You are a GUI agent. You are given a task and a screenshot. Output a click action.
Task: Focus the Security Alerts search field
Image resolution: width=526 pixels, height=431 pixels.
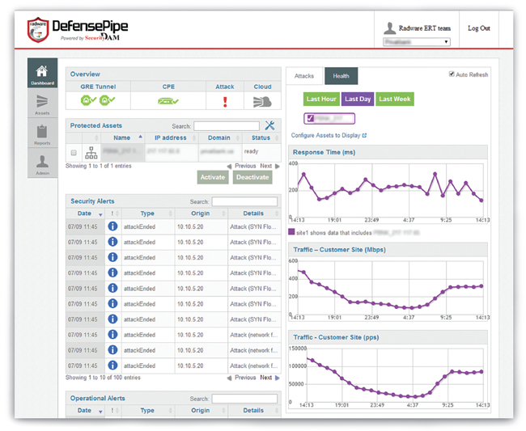pyautogui.click(x=244, y=201)
